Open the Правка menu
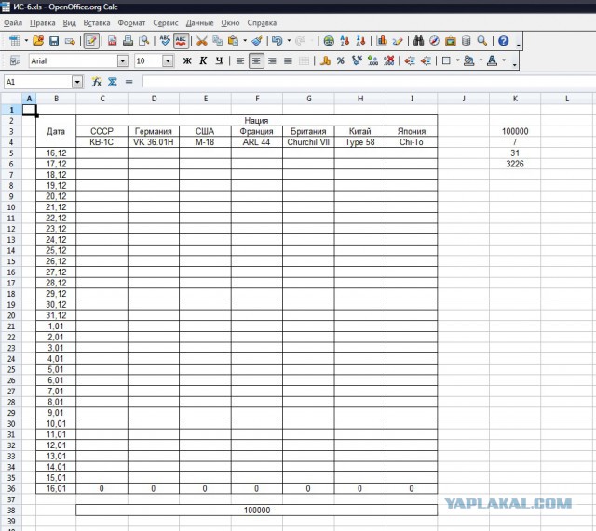This screenshot has height=531, width=596. [43, 23]
